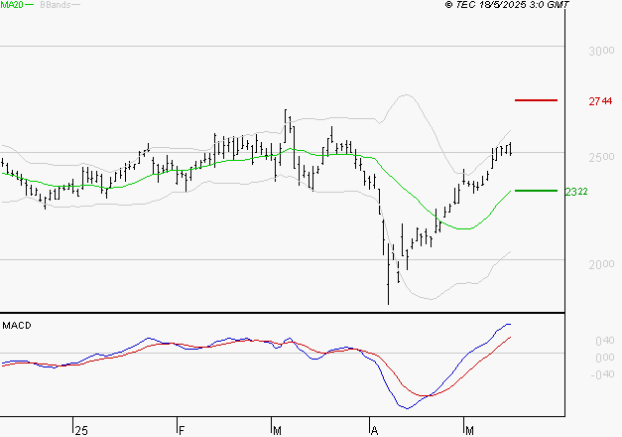This screenshot has height=437, width=622.
Task: Click the 2500 price axis label
Action: pyautogui.click(x=601, y=157)
